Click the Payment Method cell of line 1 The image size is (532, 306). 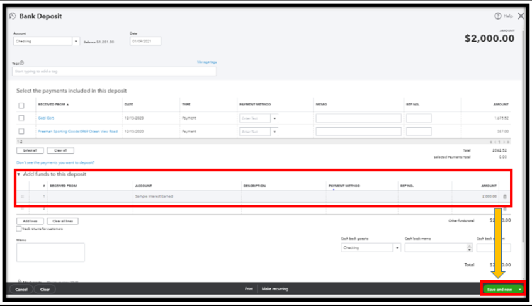point(363,196)
